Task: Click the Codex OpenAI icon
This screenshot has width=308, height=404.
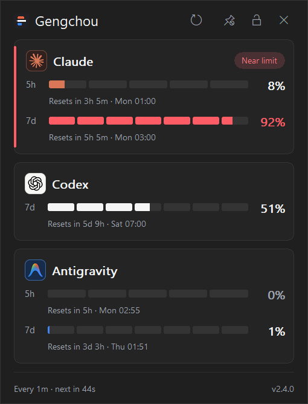Action: tap(35, 183)
